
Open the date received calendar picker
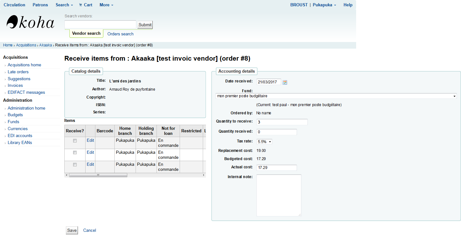285,82
